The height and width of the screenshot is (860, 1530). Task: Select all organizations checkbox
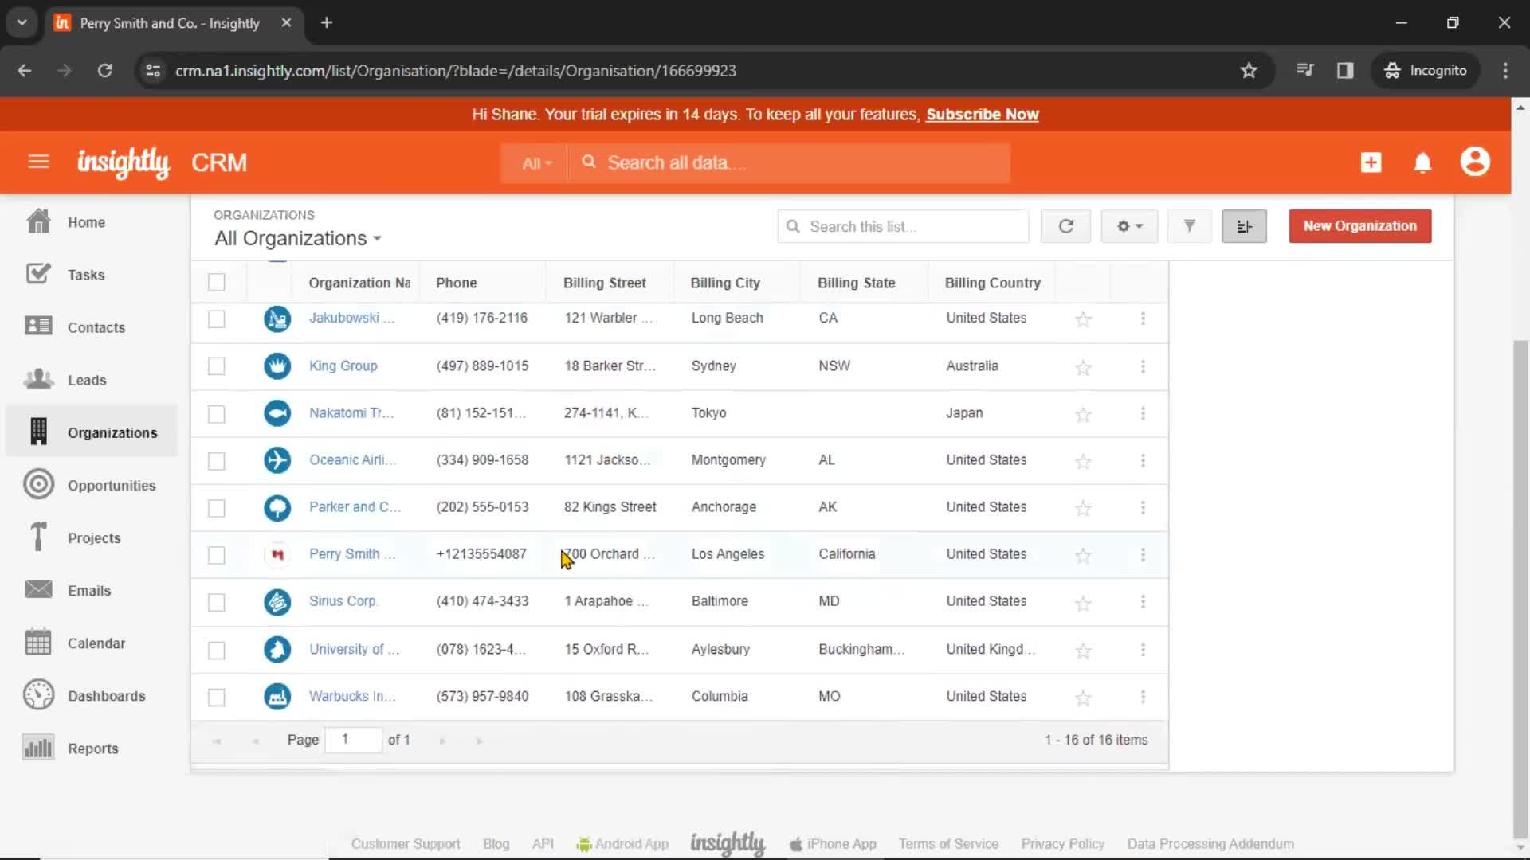pyautogui.click(x=217, y=283)
